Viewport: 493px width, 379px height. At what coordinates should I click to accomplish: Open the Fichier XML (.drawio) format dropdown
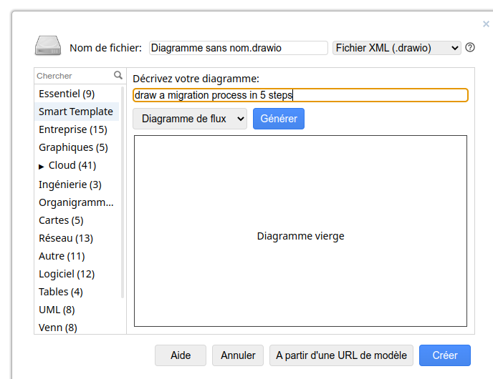(397, 48)
